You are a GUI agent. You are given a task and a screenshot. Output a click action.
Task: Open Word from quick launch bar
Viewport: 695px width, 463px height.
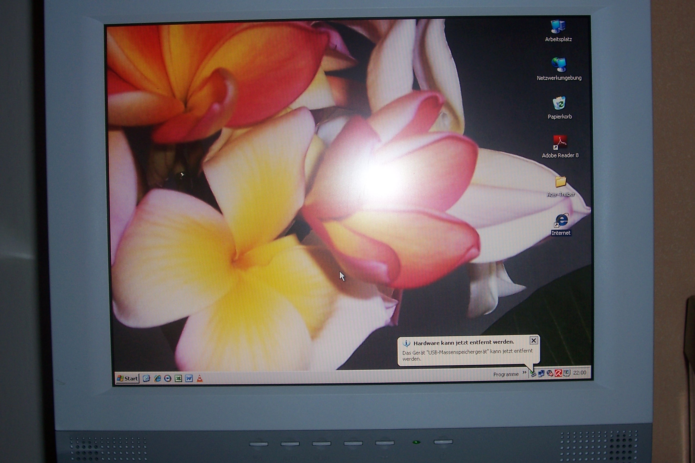pos(189,379)
